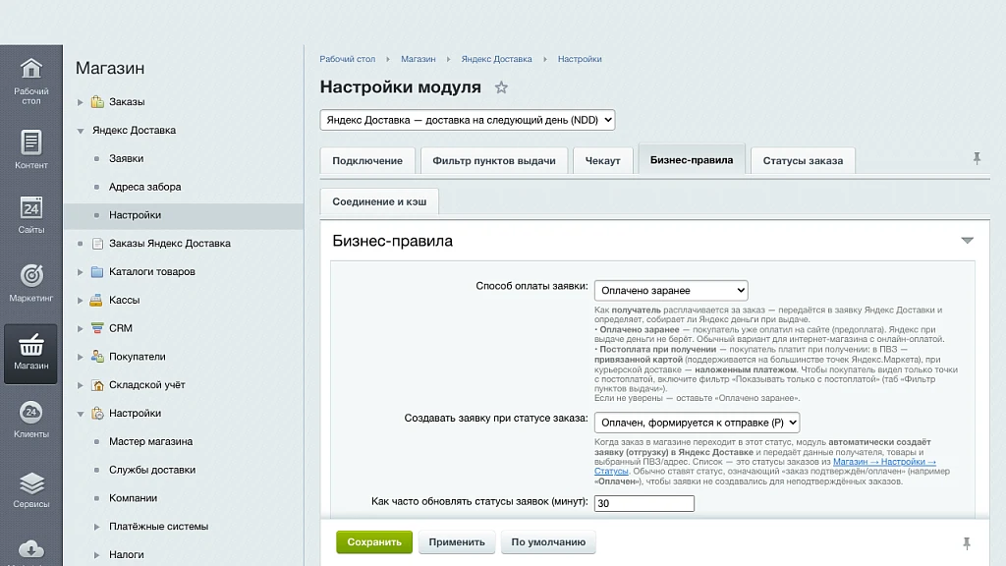Open the Сайты sidebar section
The height and width of the screenshot is (566, 1006).
[x=30, y=215]
